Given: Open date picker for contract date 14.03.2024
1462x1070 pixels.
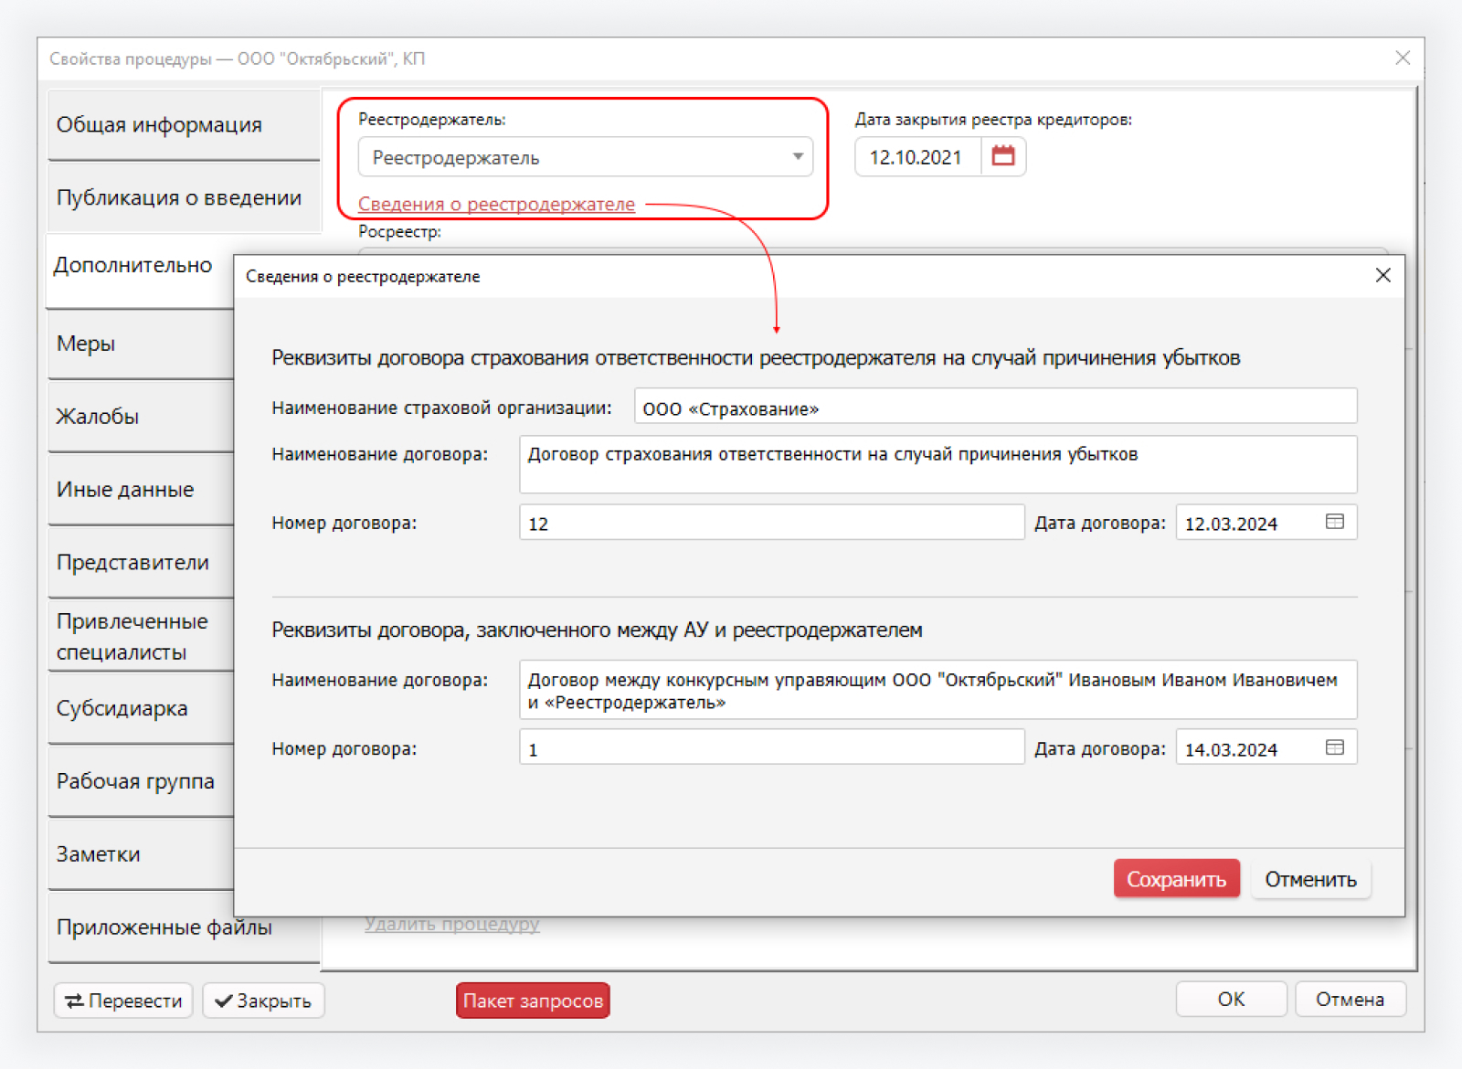Looking at the screenshot, I should (1334, 747).
